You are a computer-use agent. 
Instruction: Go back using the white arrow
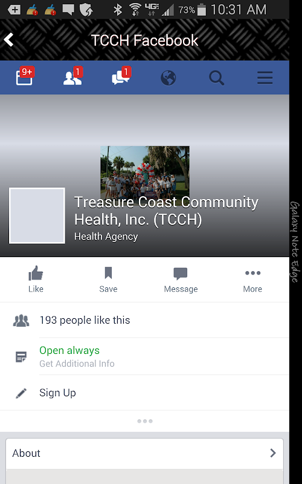tap(8, 40)
